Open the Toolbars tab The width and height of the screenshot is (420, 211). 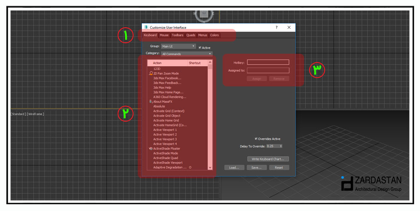pos(177,35)
